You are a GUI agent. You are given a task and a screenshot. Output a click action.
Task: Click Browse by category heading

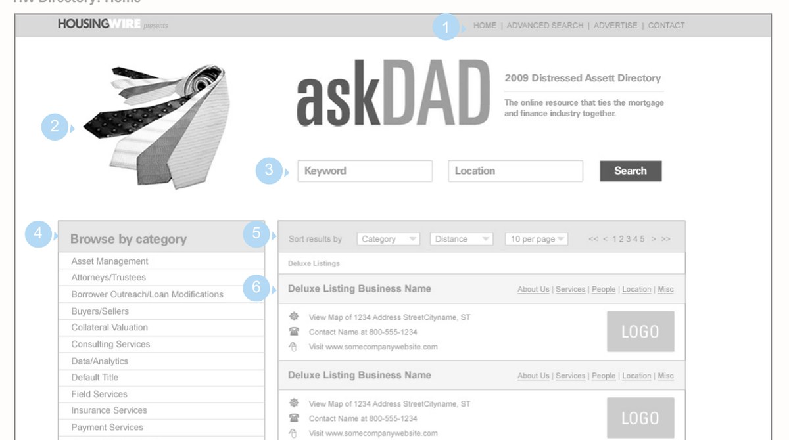[x=128, y=239]
